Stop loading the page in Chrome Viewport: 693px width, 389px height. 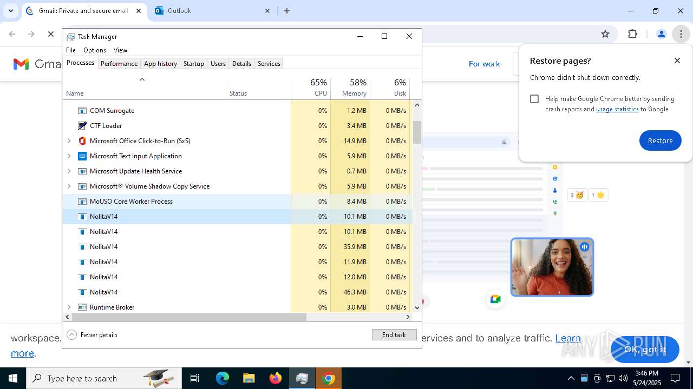[x=51, y=34]
